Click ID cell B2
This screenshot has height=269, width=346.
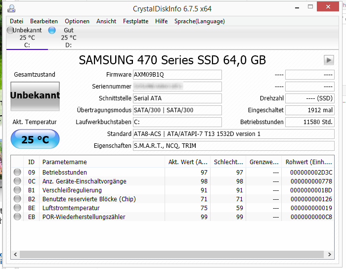coord(32,199)
